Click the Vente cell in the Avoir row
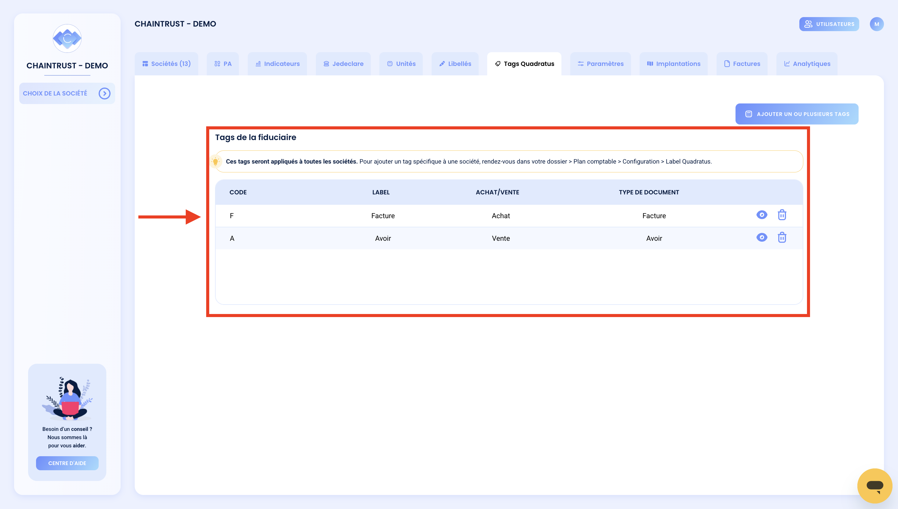This screenshot has height=509, width=898. click(x=501, y=238)
